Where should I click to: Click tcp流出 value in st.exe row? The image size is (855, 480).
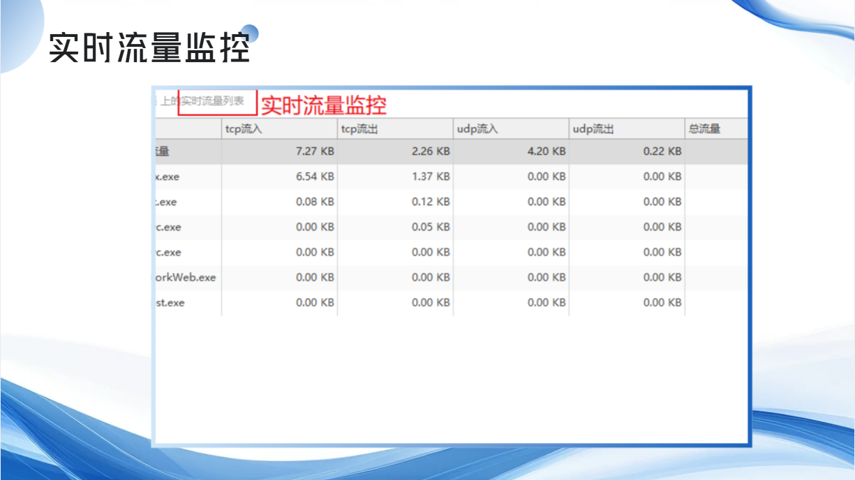(431, 302)
